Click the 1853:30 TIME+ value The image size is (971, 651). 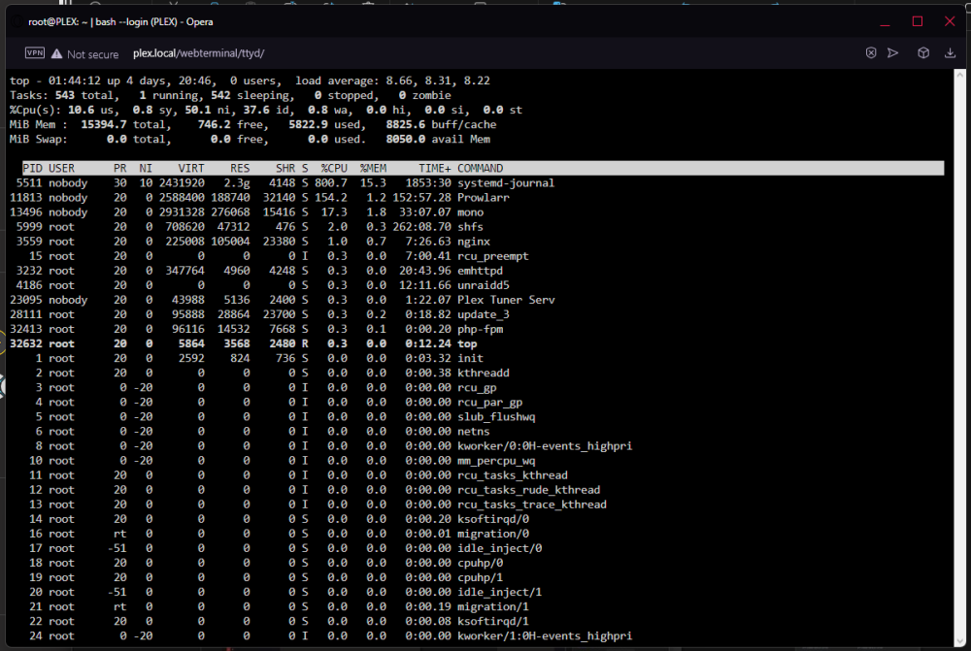pos(428,183)
